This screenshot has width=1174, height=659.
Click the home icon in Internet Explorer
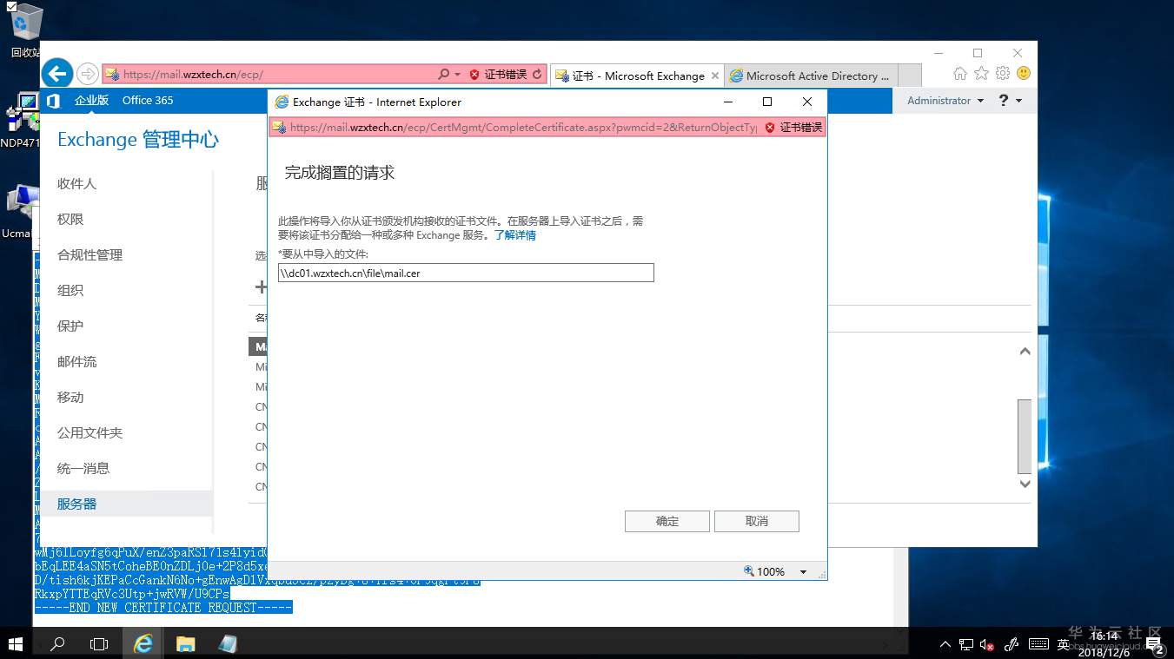(x=959, y=76)
